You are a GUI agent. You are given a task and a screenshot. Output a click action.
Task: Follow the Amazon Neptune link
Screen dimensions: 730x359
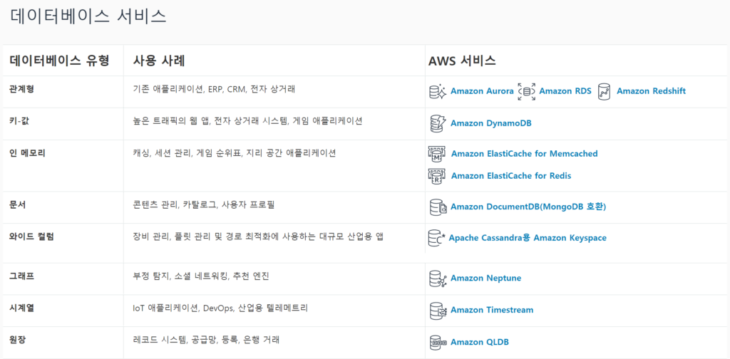(x=485, y=279)
